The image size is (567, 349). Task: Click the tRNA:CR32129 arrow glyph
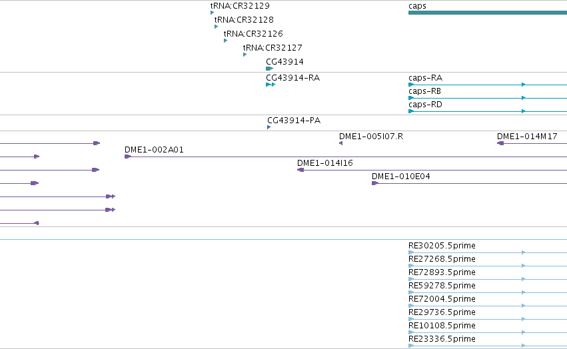(212, 13)
